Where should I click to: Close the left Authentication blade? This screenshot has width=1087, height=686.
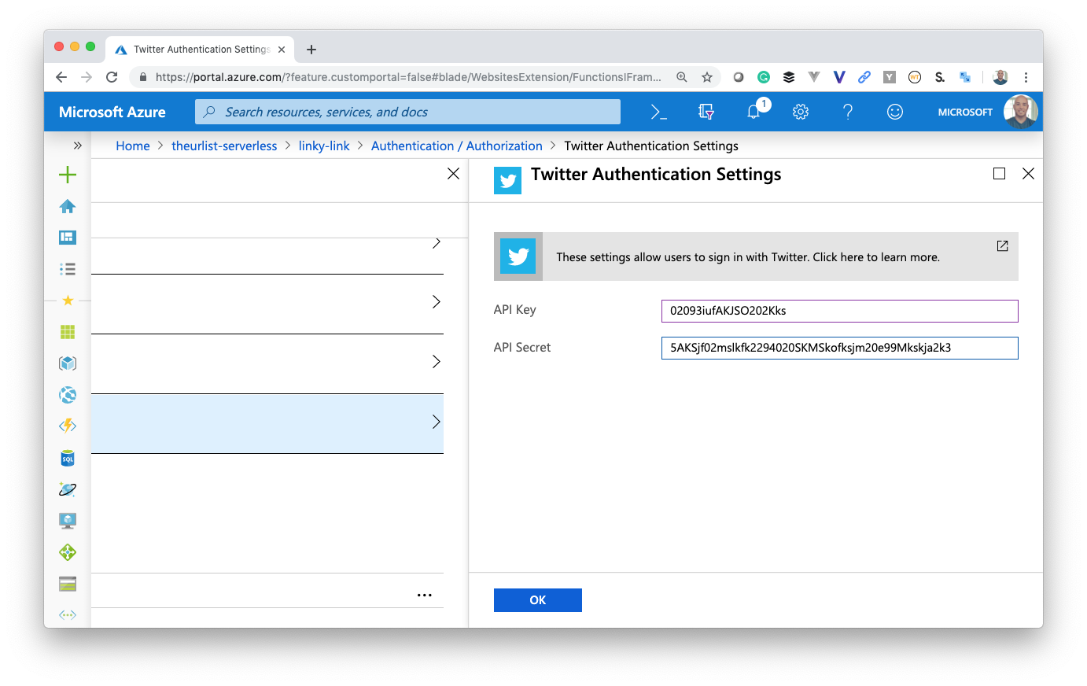pos(453,174)
